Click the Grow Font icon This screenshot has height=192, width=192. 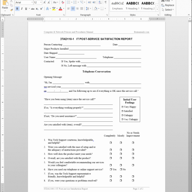(45, 2)
